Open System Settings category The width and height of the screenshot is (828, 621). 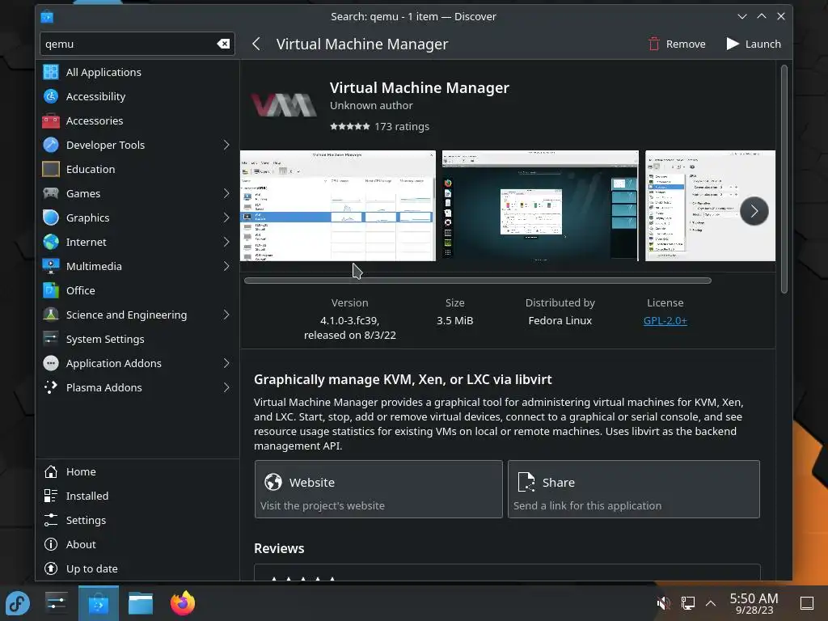(137, 339)
